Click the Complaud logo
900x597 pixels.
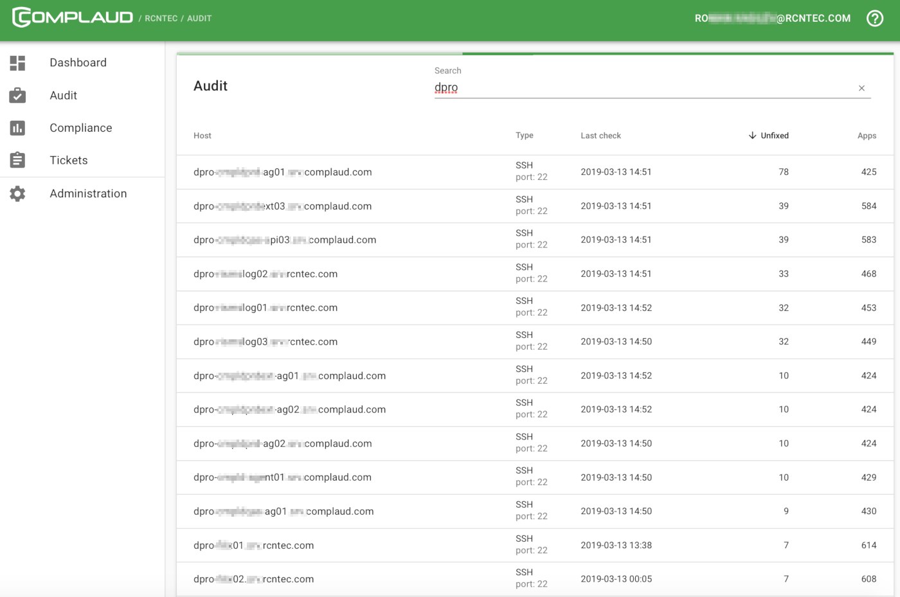point(73,17)
